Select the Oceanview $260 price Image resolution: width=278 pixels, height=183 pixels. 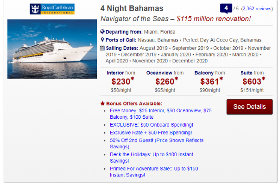(x=167, y=81)
